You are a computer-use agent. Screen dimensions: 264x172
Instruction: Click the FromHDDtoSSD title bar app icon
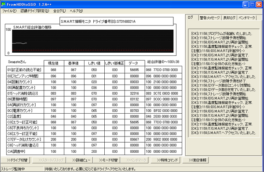pyautogui.click(x=4, y=4)
